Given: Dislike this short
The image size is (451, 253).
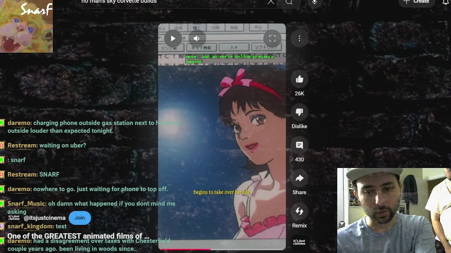Looking at the screenshot, I should pyautogui.click(x=299, y=112).
